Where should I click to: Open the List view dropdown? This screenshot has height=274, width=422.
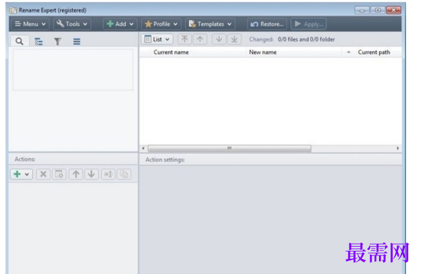[157, 40]
